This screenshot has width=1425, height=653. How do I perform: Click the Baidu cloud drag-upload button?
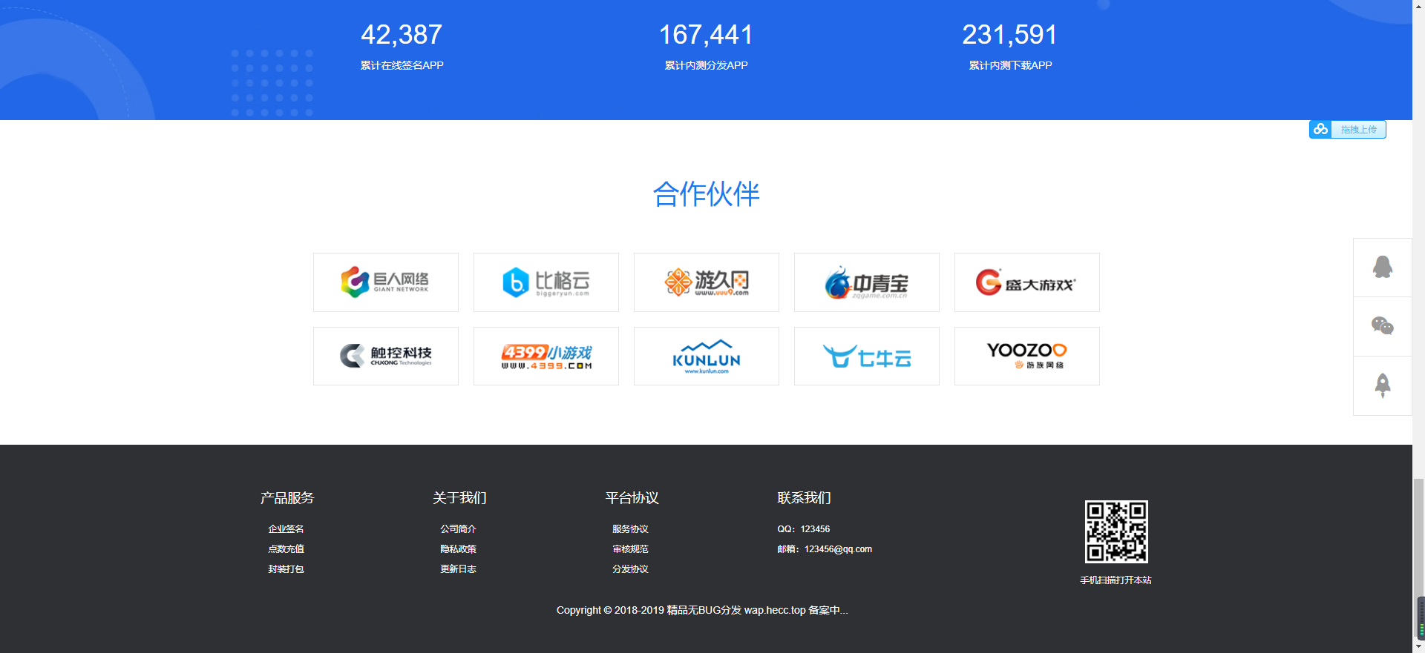pos(1348,130)
